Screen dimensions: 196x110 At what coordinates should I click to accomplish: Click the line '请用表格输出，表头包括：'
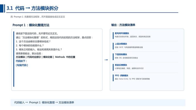pos(29,53)
